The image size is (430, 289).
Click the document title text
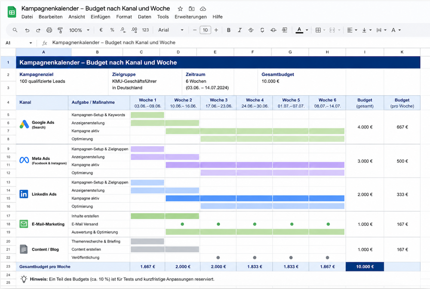(x=96, y=9)
